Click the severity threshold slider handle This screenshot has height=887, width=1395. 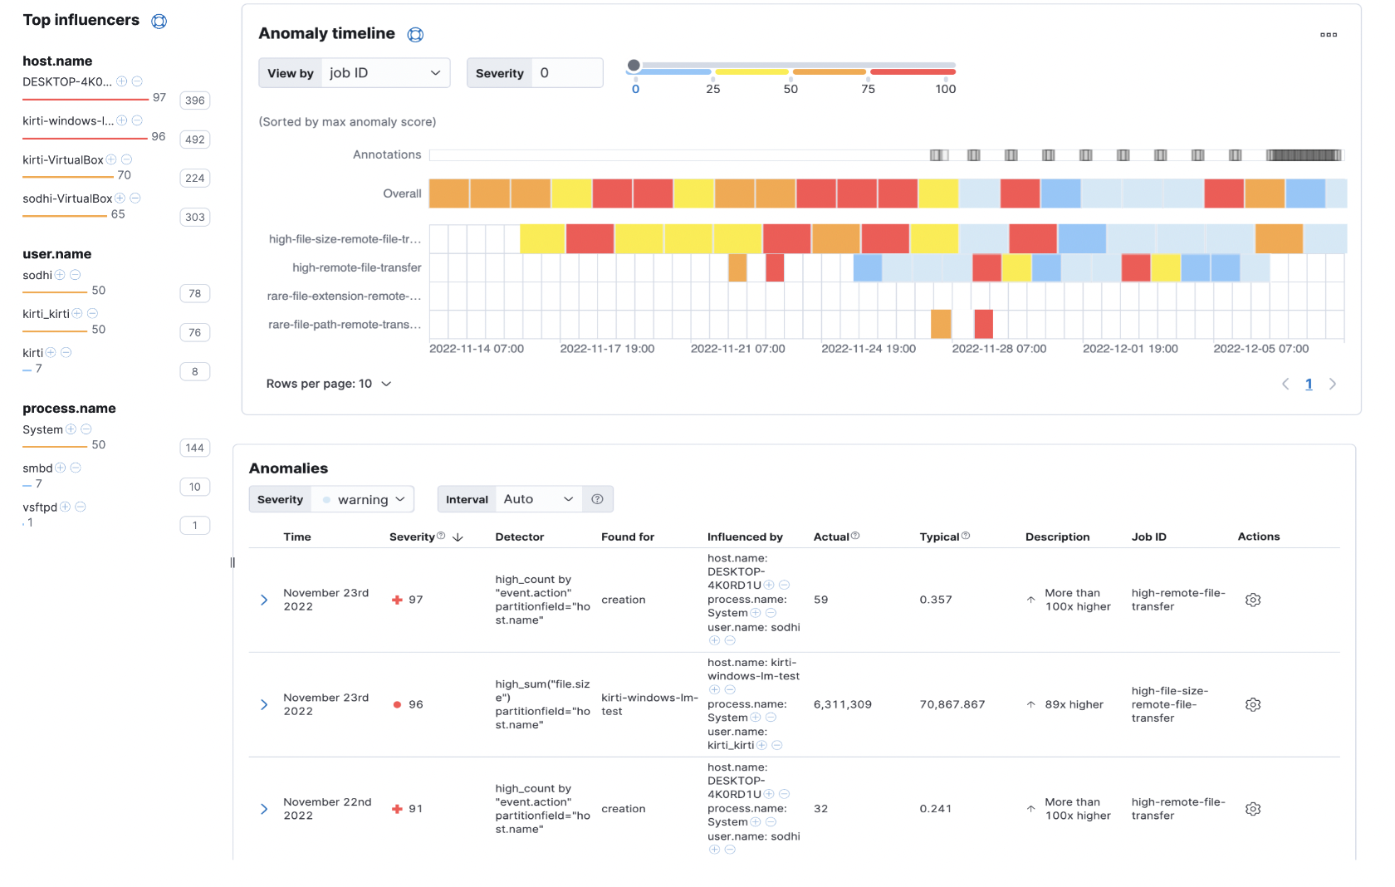pyautogui.click(x=635, y=62)
